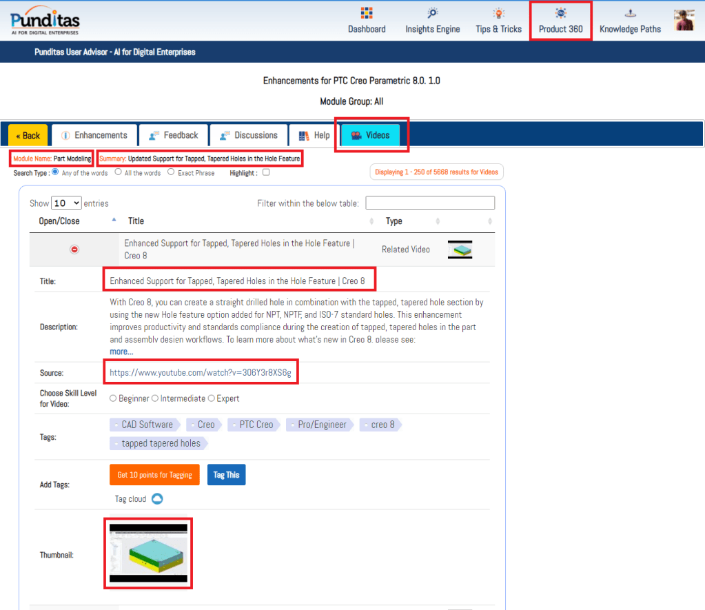
Task: Open the Show entries dropdown
Action: click(x=66, y=203)
